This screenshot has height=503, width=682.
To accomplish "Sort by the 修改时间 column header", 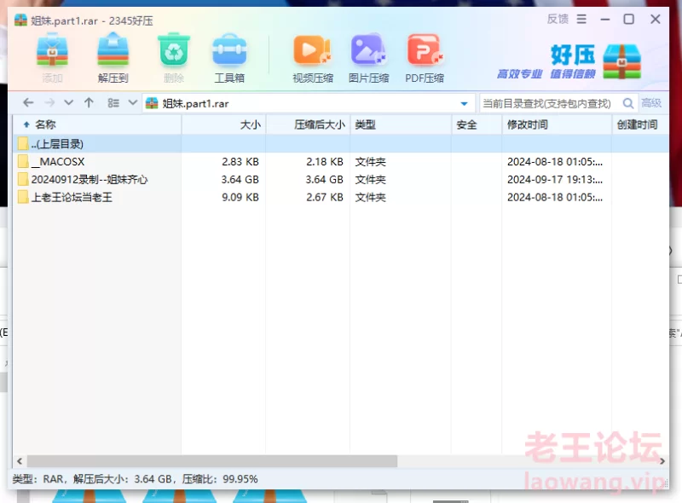I will pyautogui.click(x=557, y=124).
